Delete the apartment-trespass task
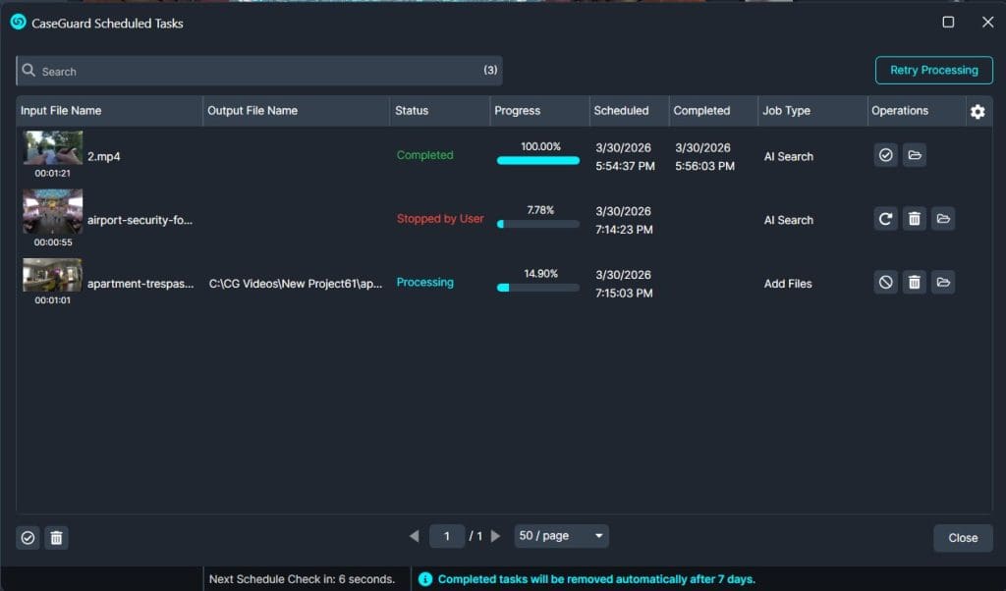Screen dimensions: 1006x591 (x=915, y=283)
